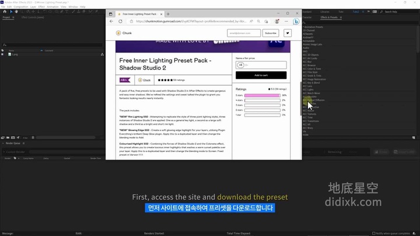This screenshot has width=420, height=236.
Task: Click the 5 stars rating bar
Action: pos(262,95)
